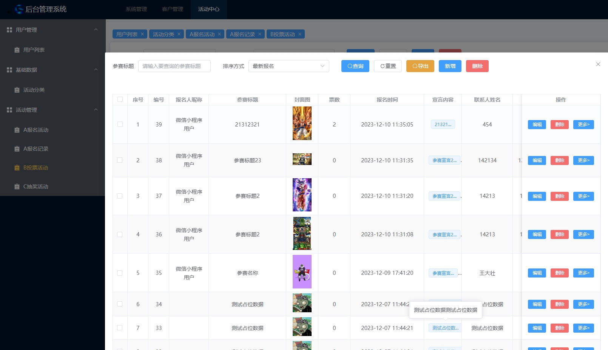
Task: Open the 排序方式 dropdown showing 最新报名
Action: 289,66
